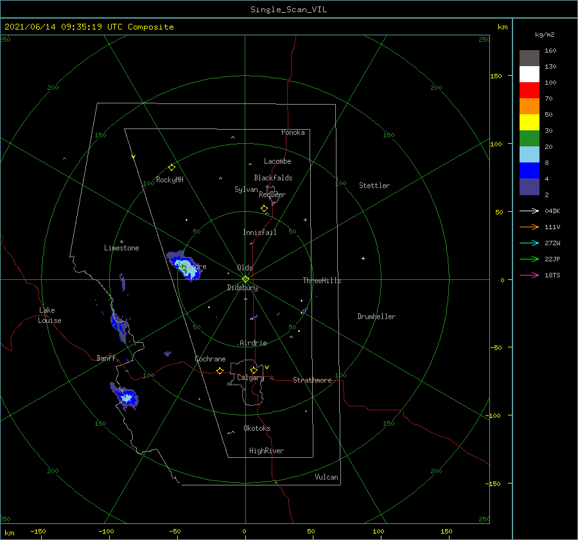This screenshot has width=578, height=540.
Task: Click the white plus marker north of Drumheller
Action: 363,258
